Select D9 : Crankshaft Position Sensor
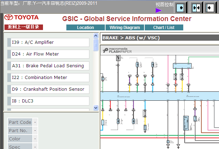This screenshot has height=149, width=219. pyautogui.click(x=48, y=89)
